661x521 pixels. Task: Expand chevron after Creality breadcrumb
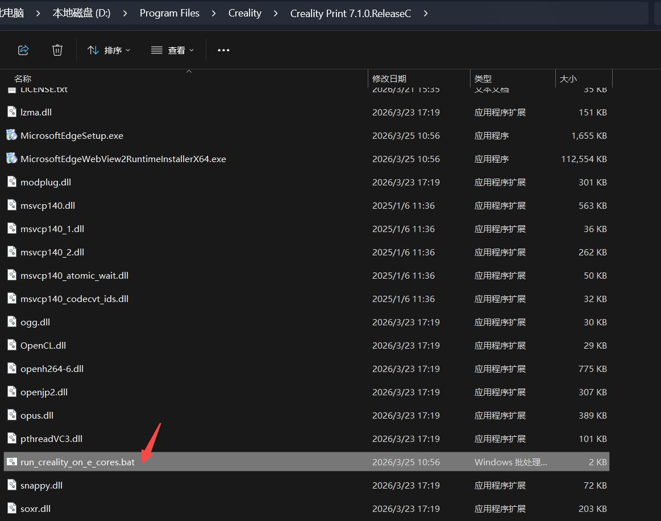(x=276, y=14)
